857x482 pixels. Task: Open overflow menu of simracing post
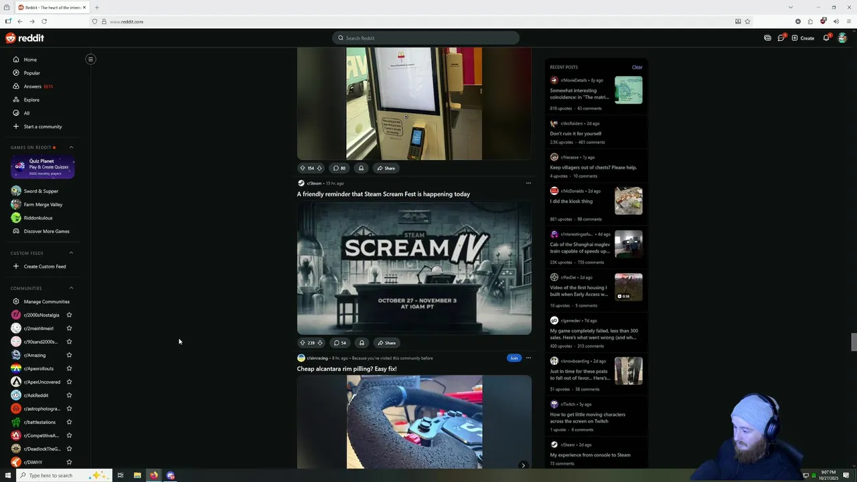click(528, 357)
